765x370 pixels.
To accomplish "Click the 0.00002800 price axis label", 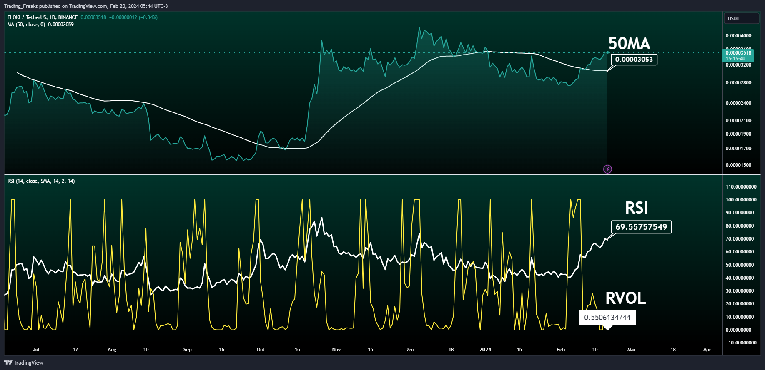I will [x=738, y=83].
